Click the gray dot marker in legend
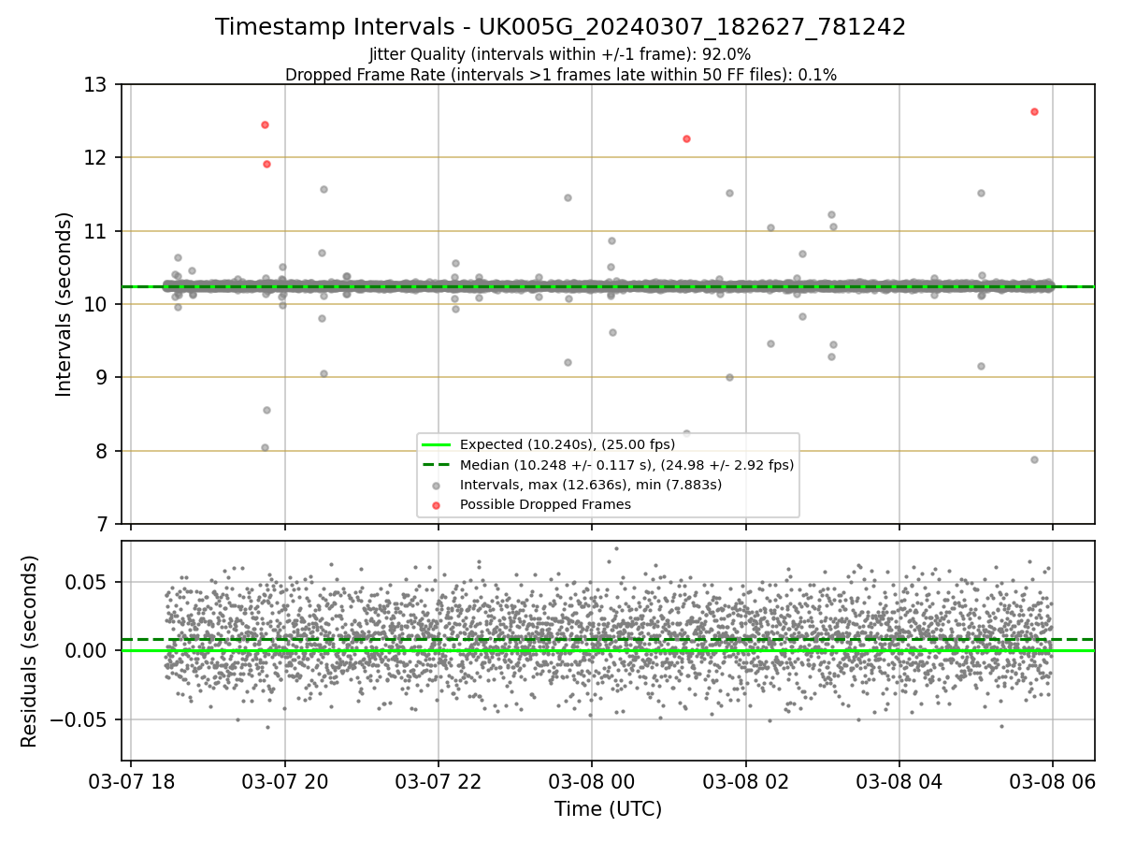Screen dimensions: 1122x842 click(x=437, y=485)
